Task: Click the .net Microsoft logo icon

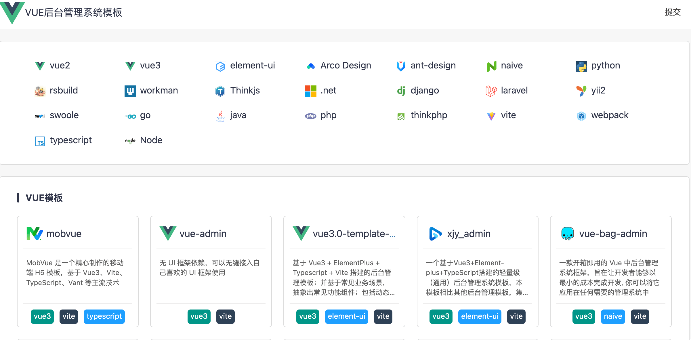Action: tap(311, 91)
